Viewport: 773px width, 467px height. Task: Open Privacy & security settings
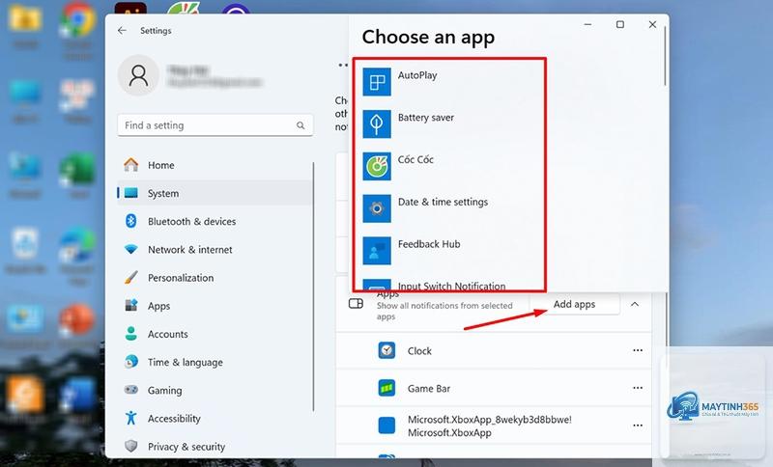point(215,447)
